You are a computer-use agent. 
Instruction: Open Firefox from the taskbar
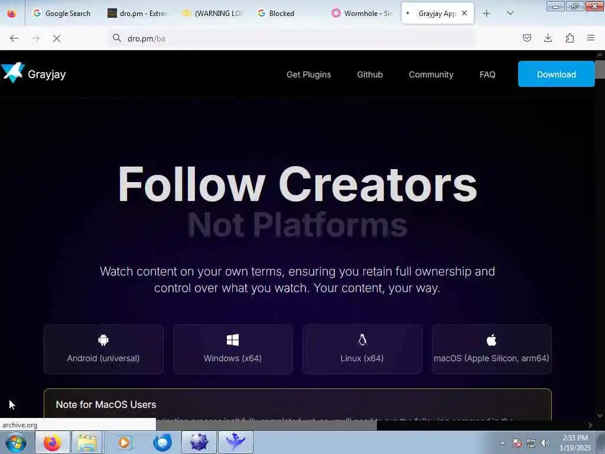pos(53,442)
